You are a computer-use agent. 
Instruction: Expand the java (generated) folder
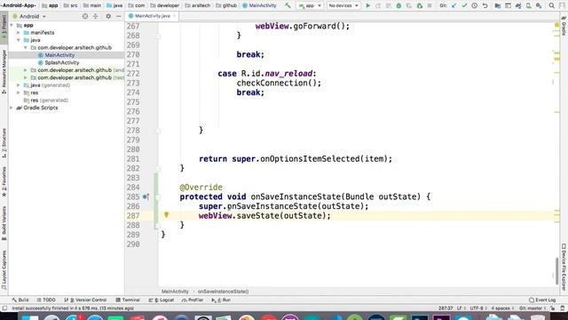point(19,85)
